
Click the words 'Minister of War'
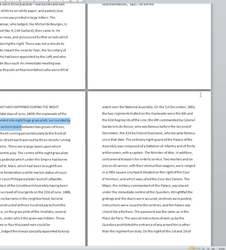click(162, 153)
